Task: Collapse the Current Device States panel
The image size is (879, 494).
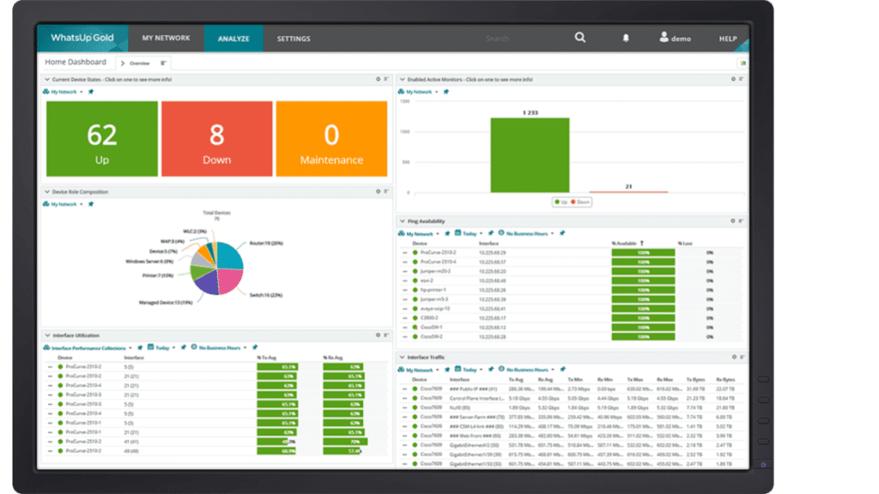Action: pos(47,80)
